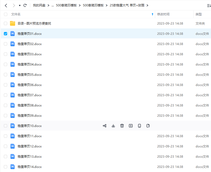211x172 pixels.
Task: Toggle list view sort icon
Action: click(x=209, y=6)
